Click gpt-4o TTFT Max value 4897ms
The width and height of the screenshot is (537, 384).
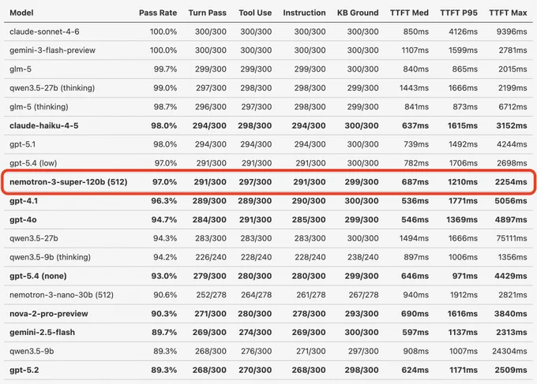[511, 219]
